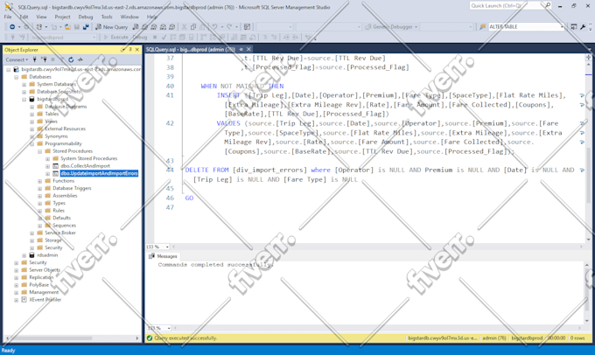
Task: Click the Redo arrow icon
Action: 229,27
